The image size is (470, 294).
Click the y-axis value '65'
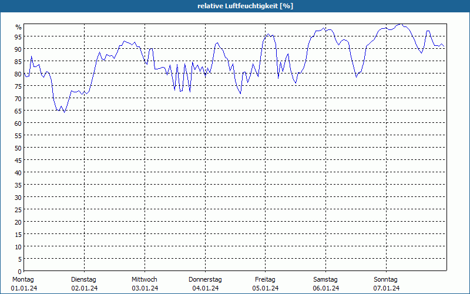pyautogui.click(x=18, y=111)
